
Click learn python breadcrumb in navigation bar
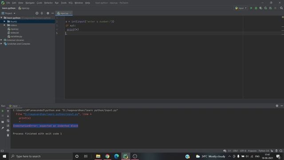(9, 8)
